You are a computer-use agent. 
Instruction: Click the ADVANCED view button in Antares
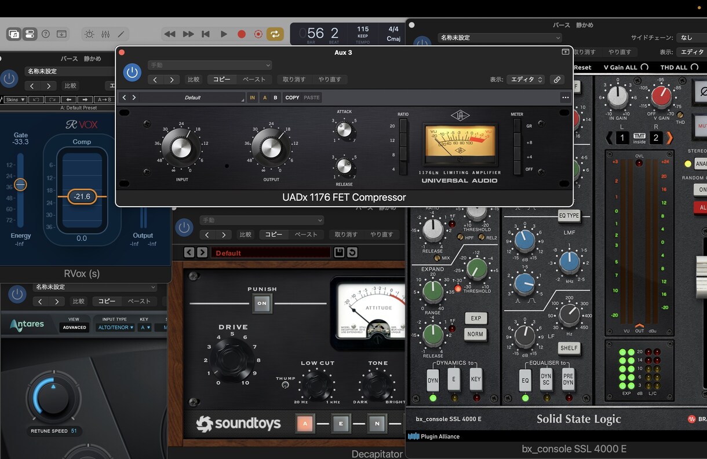tap(75, 327)
